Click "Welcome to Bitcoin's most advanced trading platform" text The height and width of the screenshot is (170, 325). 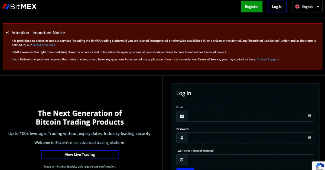[x=80, y=143]
